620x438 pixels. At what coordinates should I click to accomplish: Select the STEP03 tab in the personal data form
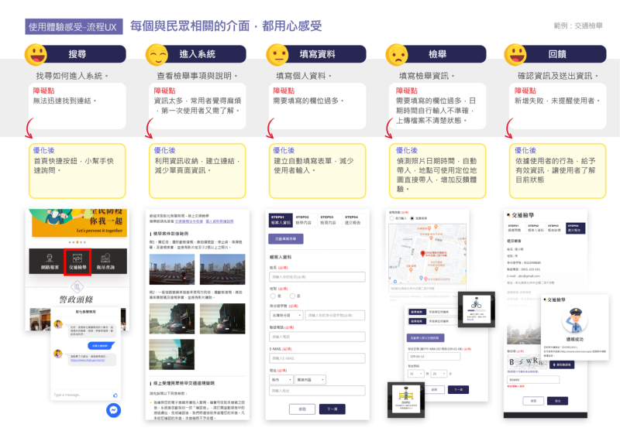[329, 220]
